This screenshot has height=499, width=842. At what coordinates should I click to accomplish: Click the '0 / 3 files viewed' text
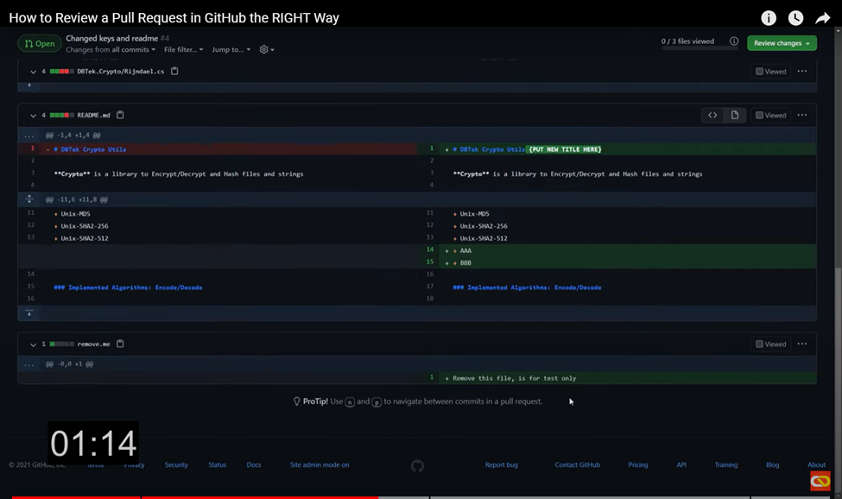coord(688,41)
